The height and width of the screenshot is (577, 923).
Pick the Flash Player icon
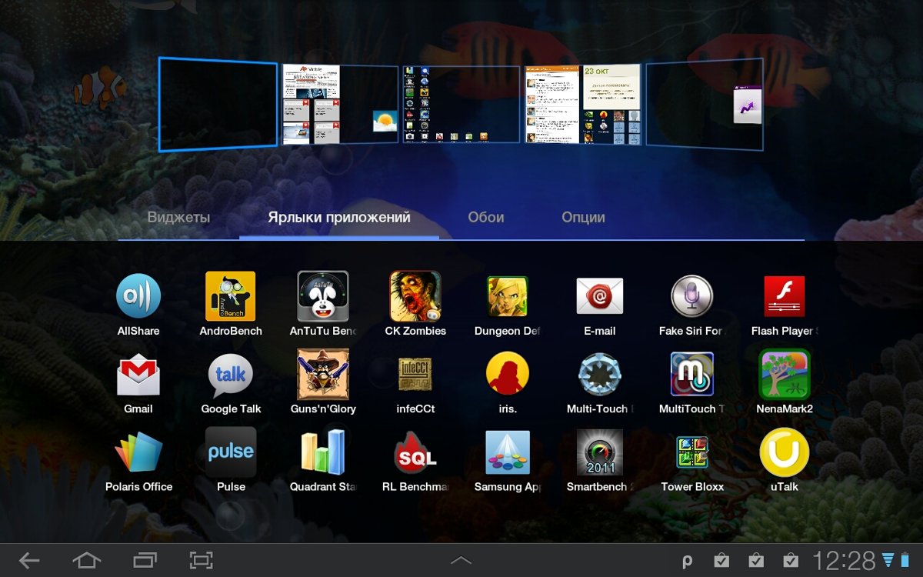coord(785,296)
